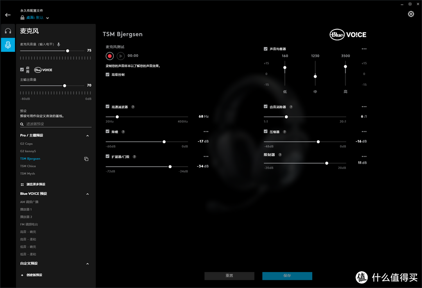Uncheck the 扩展器/门限 checkbox

tap(107, 156)
